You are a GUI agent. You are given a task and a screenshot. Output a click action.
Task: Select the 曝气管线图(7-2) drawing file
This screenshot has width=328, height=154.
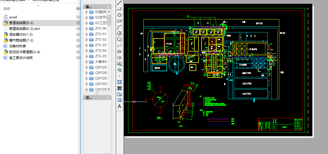(x=21, y=40)
